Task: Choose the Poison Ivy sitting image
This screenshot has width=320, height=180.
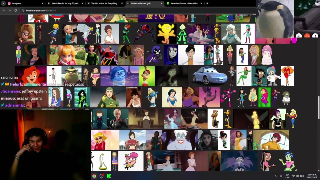Action: pyautogui.click(x=244, y=76)
